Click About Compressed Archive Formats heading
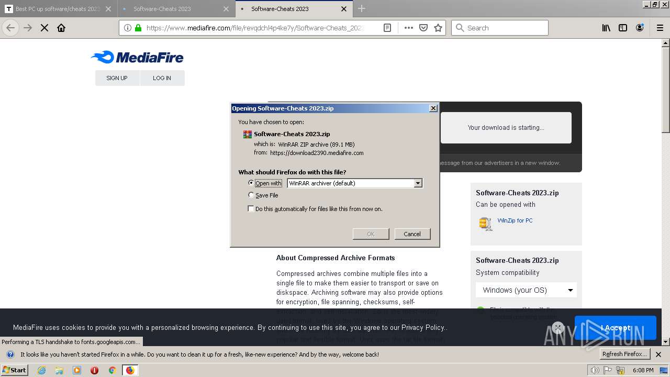Viewport: 670px width, 377px height. 336,258
